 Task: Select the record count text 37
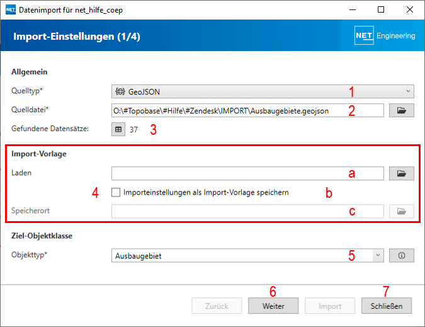pyautogui.click(x=133, y=130)
